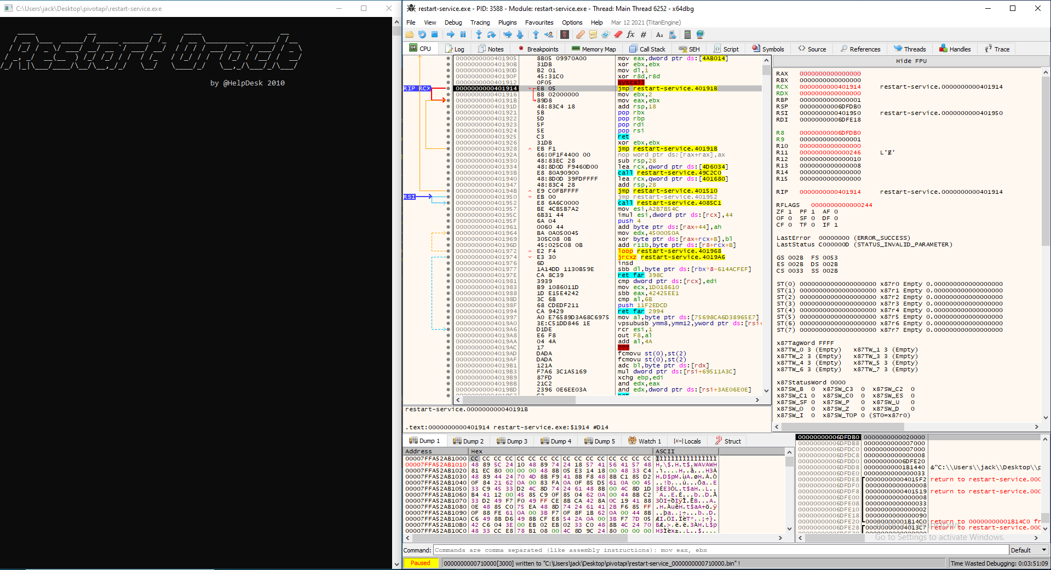Open the Breakpoints tab
The image size is (1051, 570).
coord(538,49)
